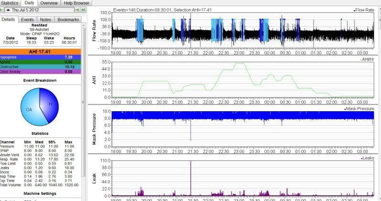Click the Event Breakdown heading
The width and height of the screenshot is (381, 201).
(x=40, y=81)
